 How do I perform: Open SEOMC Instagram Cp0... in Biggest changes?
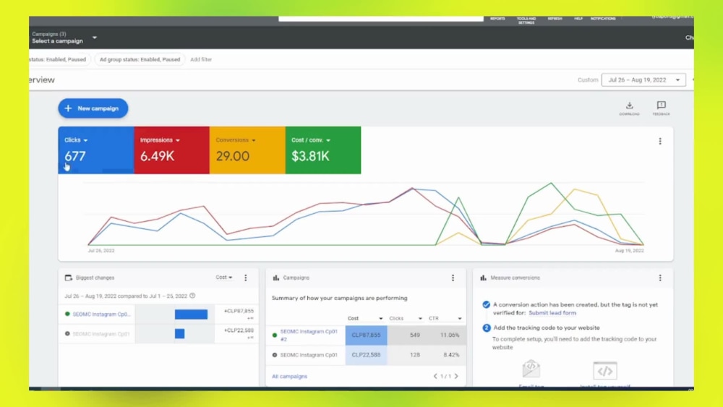[101, 314]
